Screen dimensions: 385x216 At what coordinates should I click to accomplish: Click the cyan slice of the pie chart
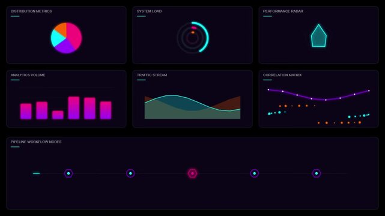(56, 38)
